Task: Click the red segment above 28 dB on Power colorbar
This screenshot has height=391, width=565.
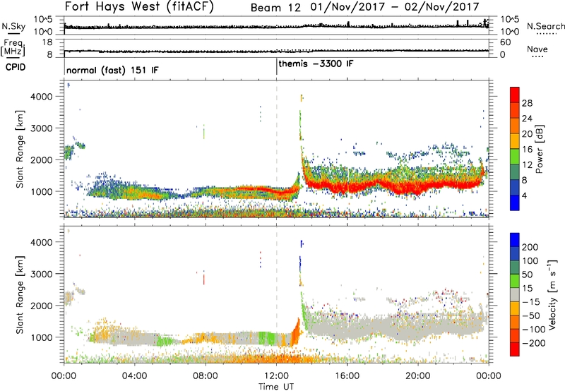Action: point(515,95)
